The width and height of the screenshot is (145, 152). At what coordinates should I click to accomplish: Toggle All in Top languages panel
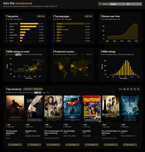90,16
